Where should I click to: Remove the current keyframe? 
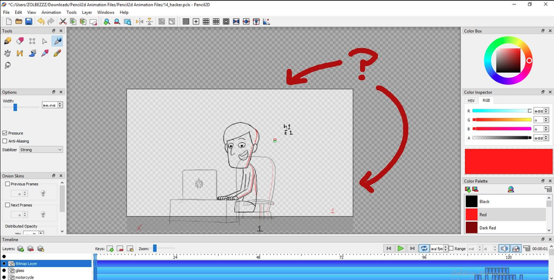tap(120, 249)
